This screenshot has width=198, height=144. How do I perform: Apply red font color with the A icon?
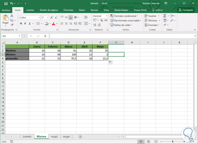tap(53, 23)
